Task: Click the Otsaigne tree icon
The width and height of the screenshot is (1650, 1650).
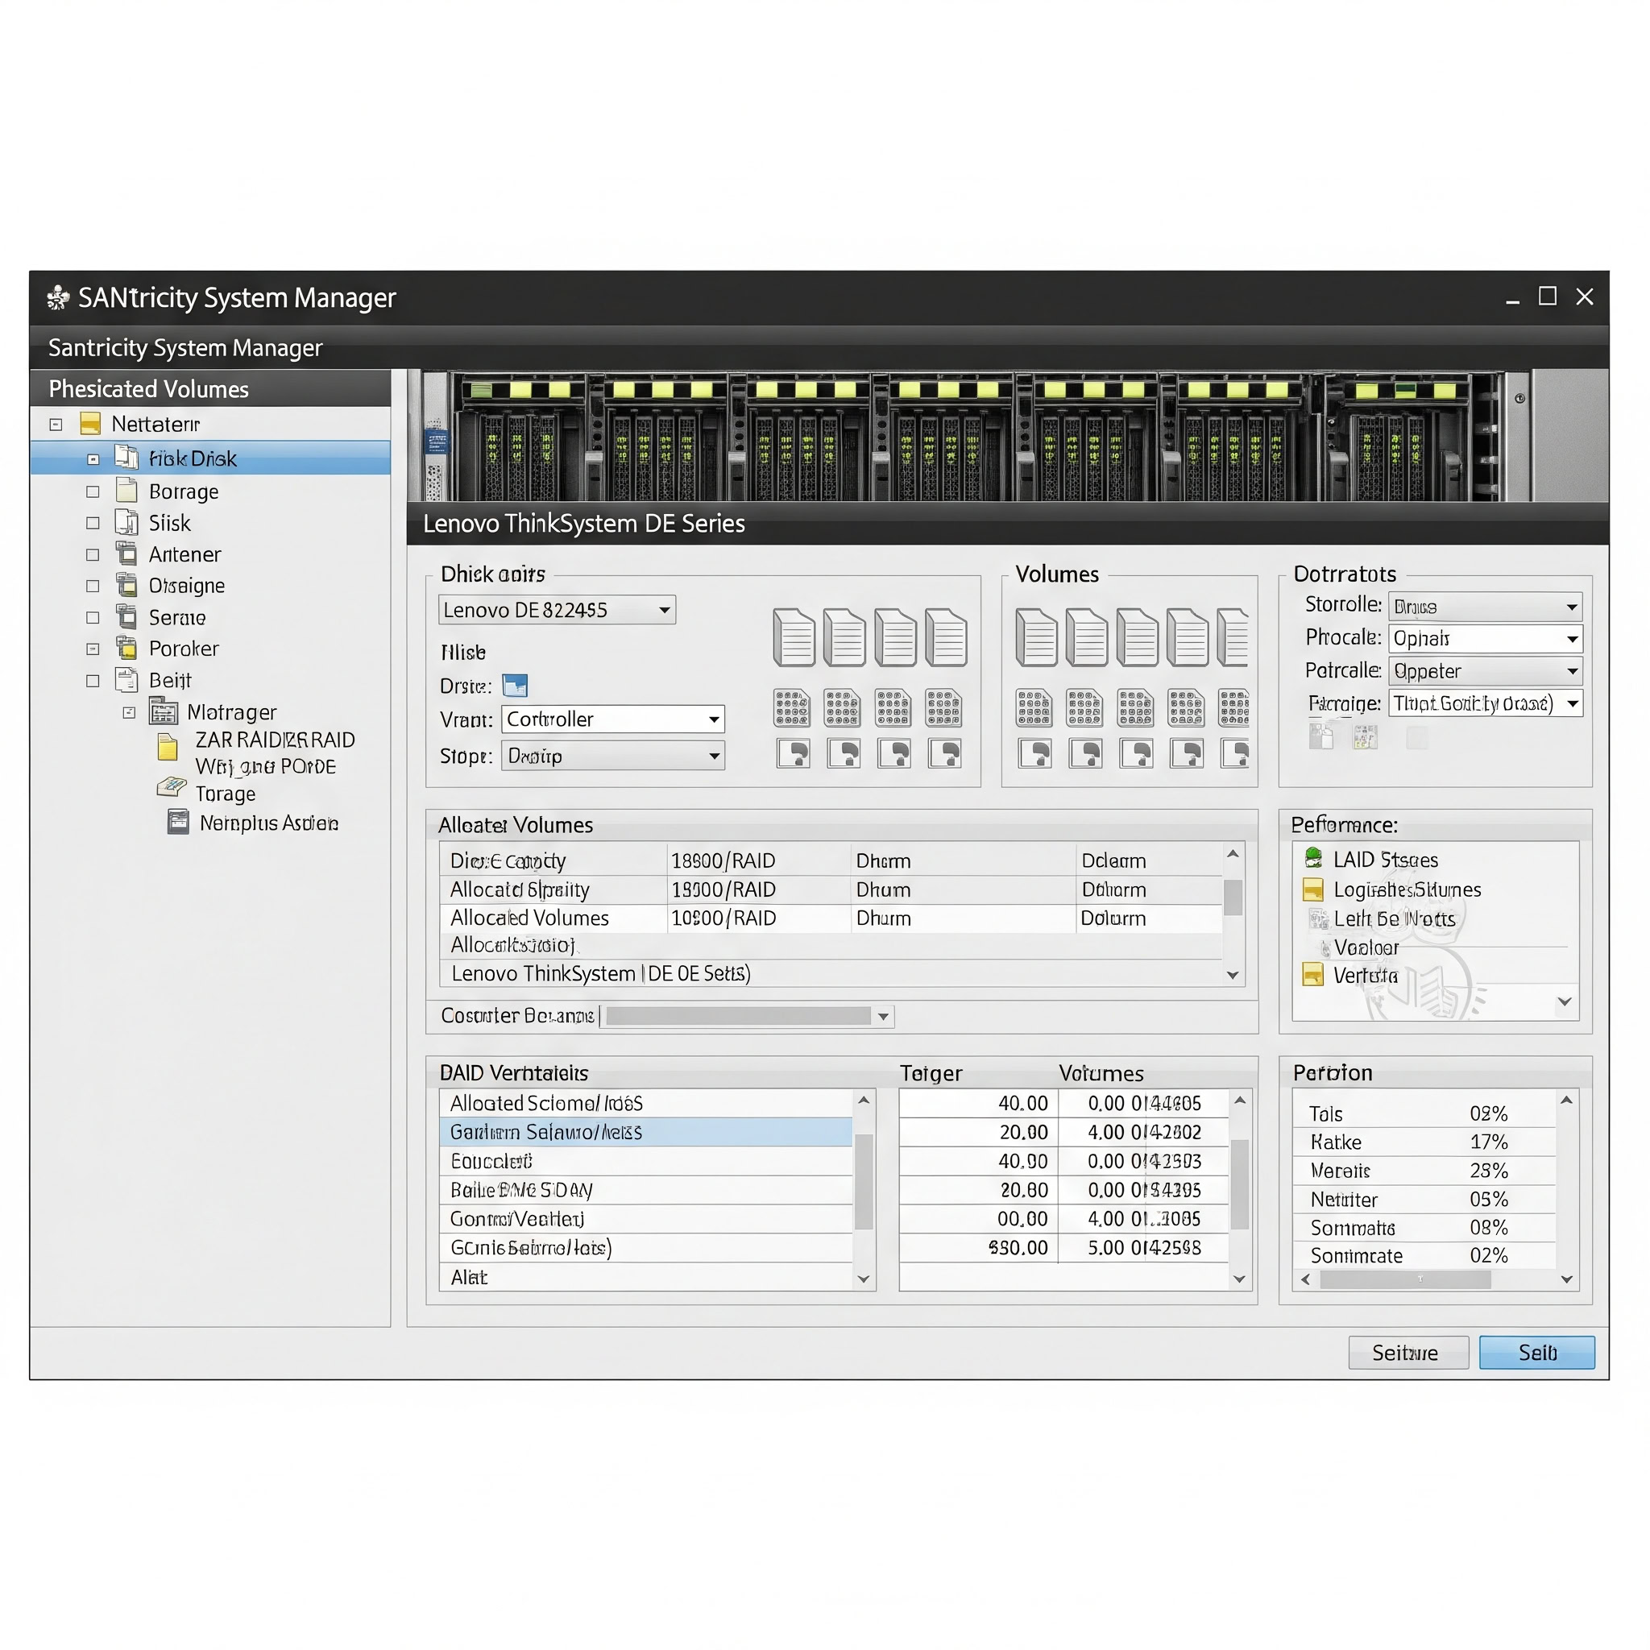Action: 126,585
